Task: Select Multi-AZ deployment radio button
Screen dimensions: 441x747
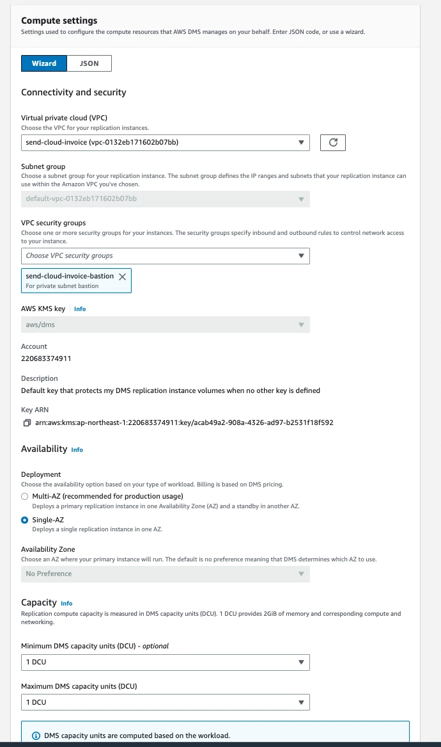Action: [x=25, y=497]
